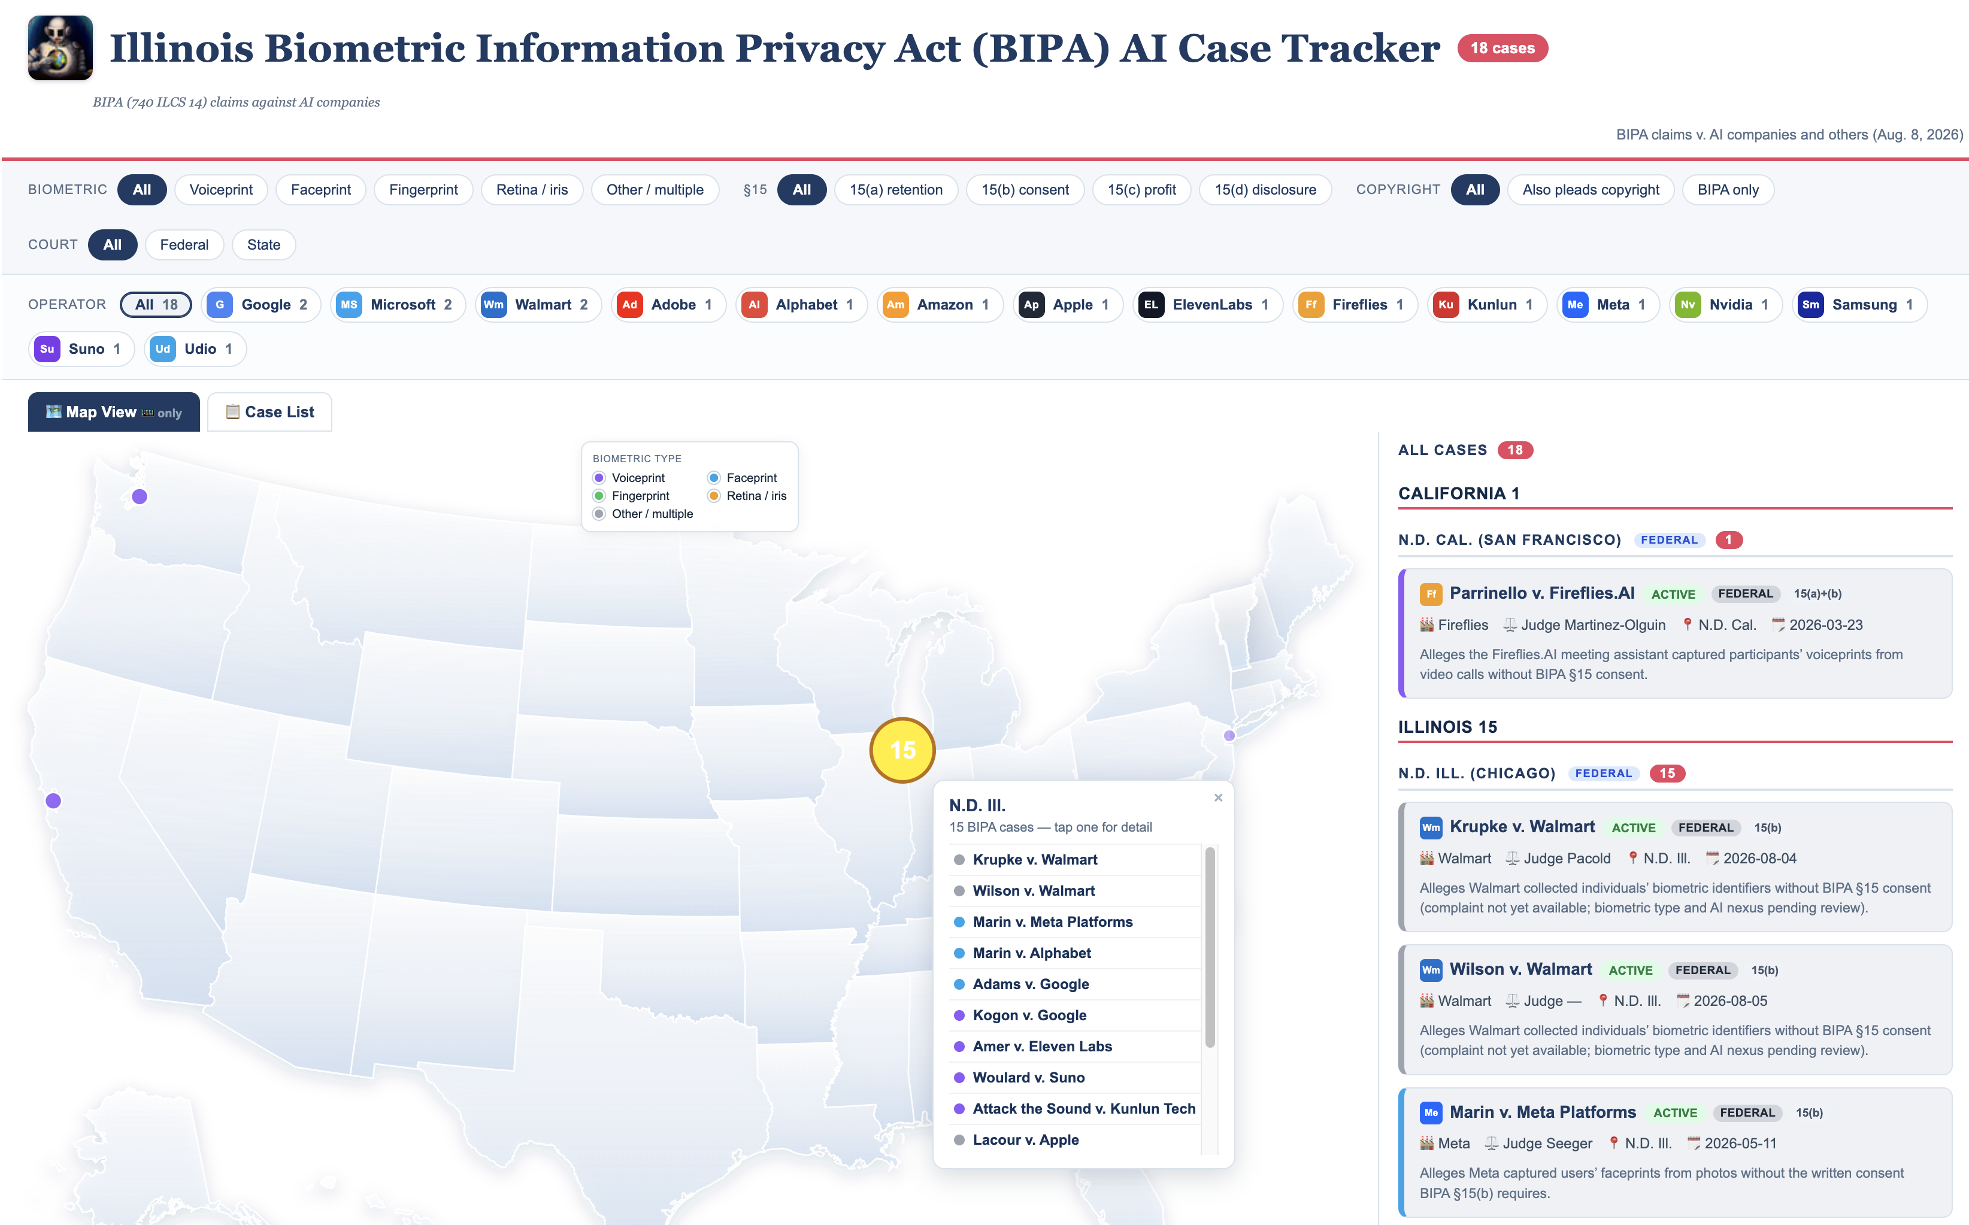This screenshot has height=1225, width=1969.
Task: Select Also pleads copyright filter
Action: click(1590, 190)
